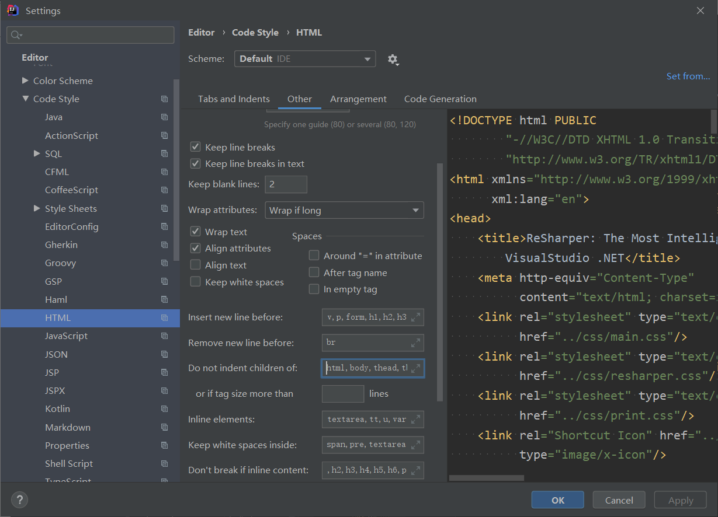Image resolution: width=718 pixels, height=517 pixels.
Task: Enable spaces Around "=" in attribute
Action: (x=314, y=256)
